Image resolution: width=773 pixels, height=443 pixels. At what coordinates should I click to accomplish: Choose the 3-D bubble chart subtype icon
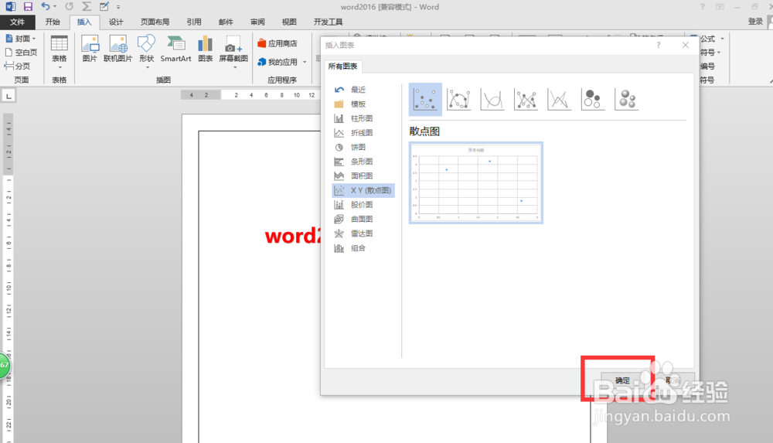(627, 99)
